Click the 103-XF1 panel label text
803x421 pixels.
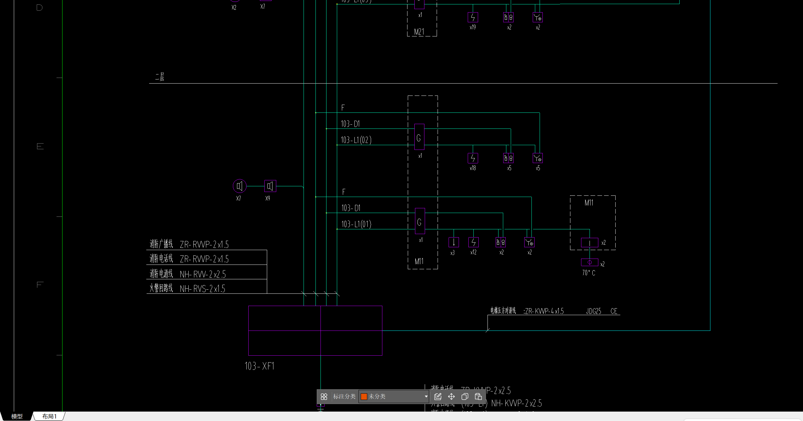(x=259, y=366)
